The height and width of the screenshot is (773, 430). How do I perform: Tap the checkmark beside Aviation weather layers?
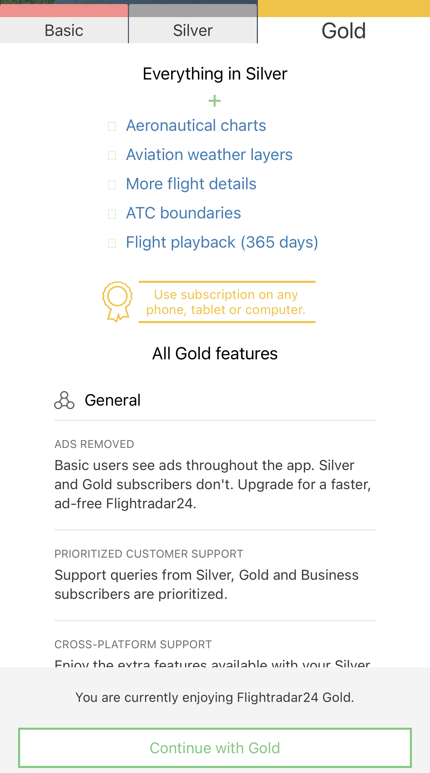112,156
